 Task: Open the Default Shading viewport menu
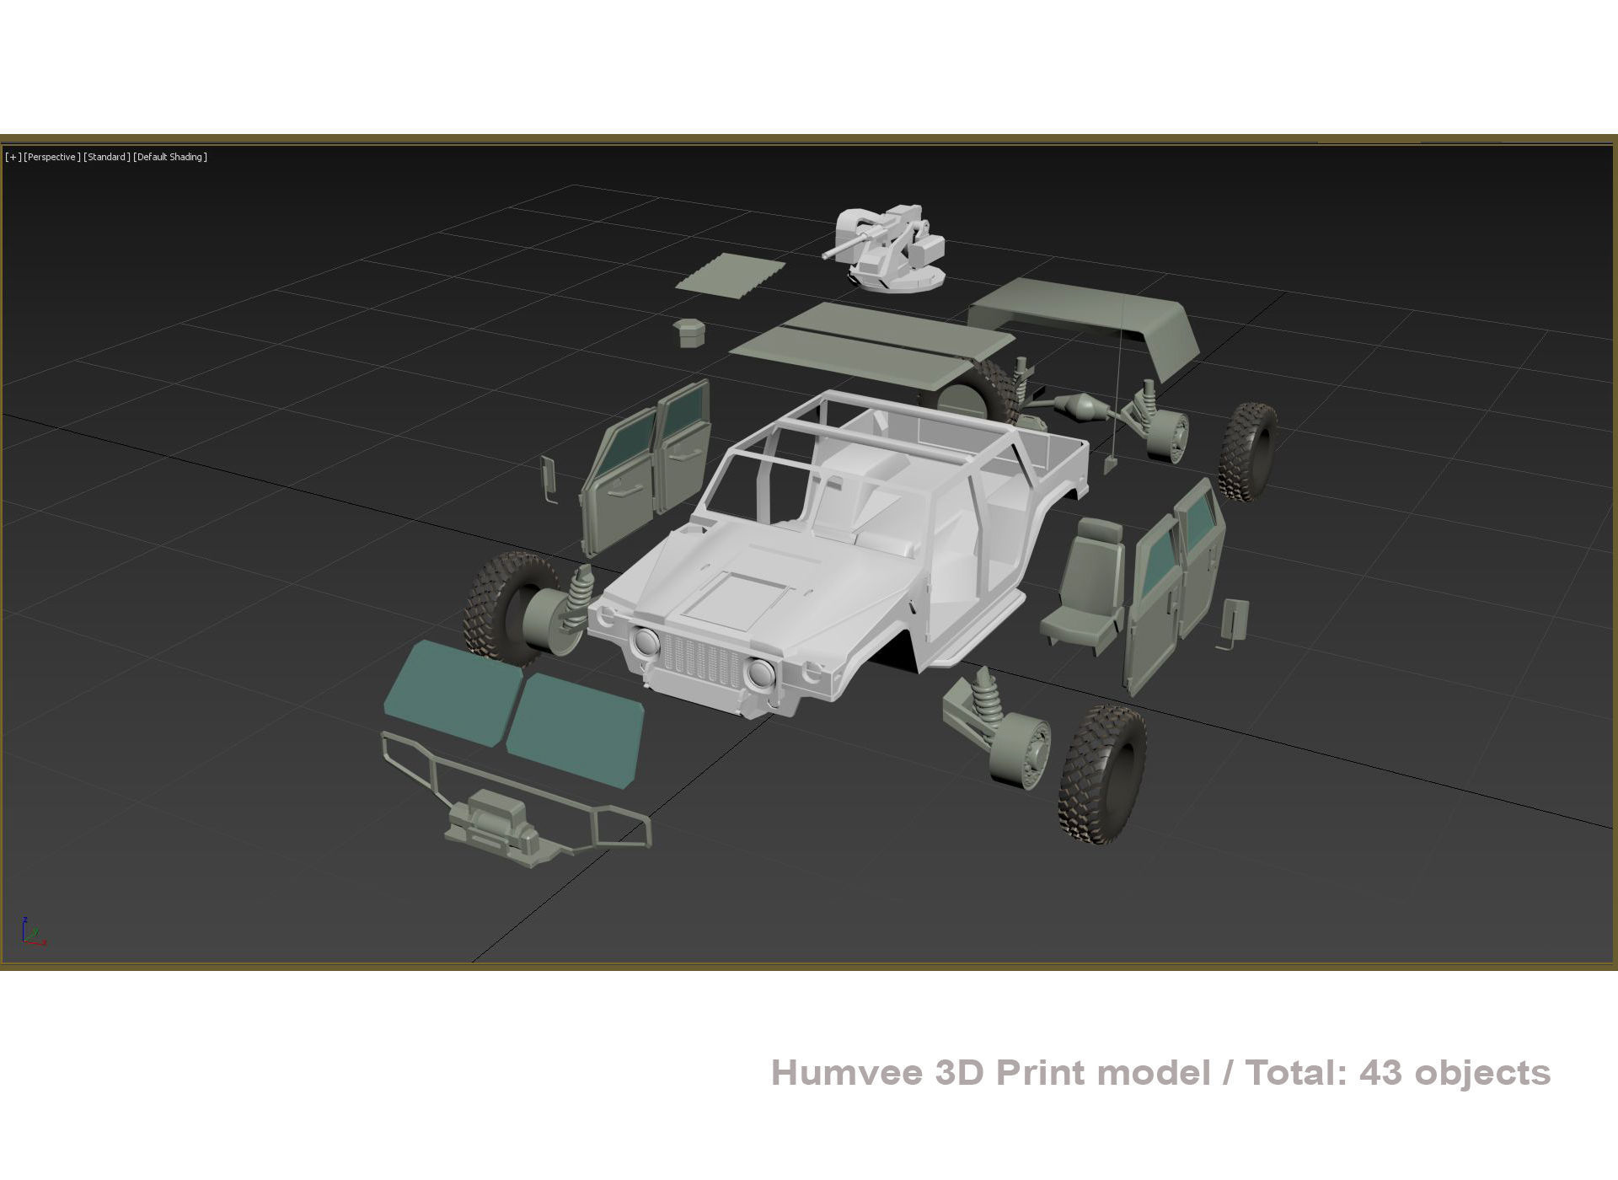pos(170,157)
